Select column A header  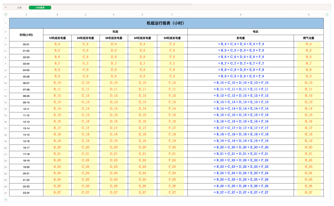26,15
